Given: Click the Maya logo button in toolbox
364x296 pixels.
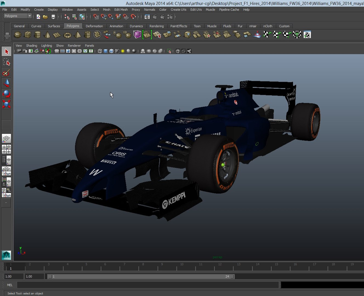Looking at the screenshot, I should coord(6,255).
